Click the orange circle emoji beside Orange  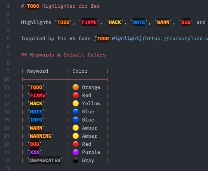pos(76,87)
